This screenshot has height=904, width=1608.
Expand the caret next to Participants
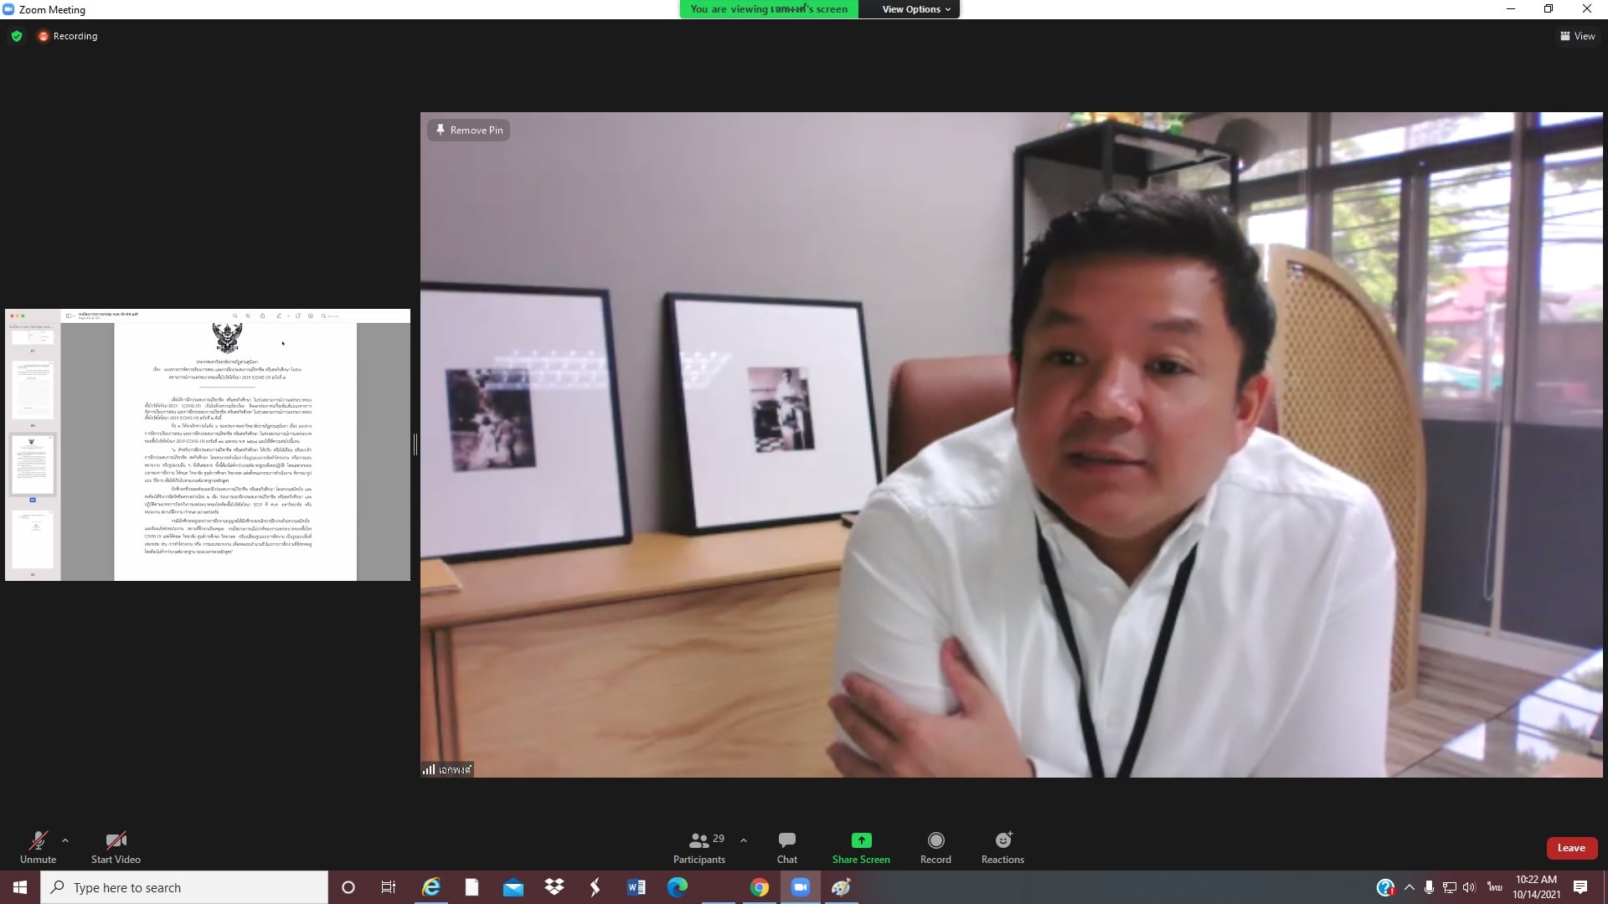(743, 840)
